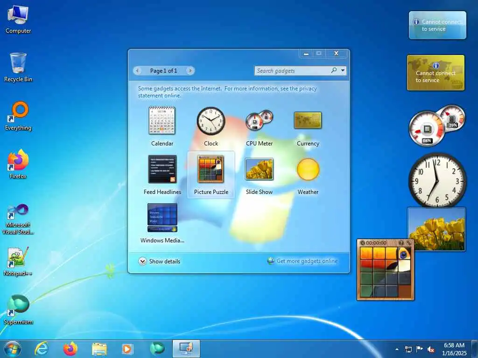Click the Picture Puzzle timer icon
Viewport: 478px width, 358px height.
pos(362,243)
